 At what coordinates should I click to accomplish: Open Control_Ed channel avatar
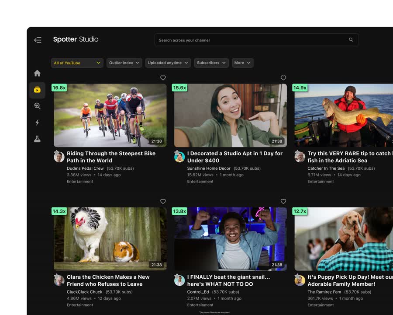point(179,280)
